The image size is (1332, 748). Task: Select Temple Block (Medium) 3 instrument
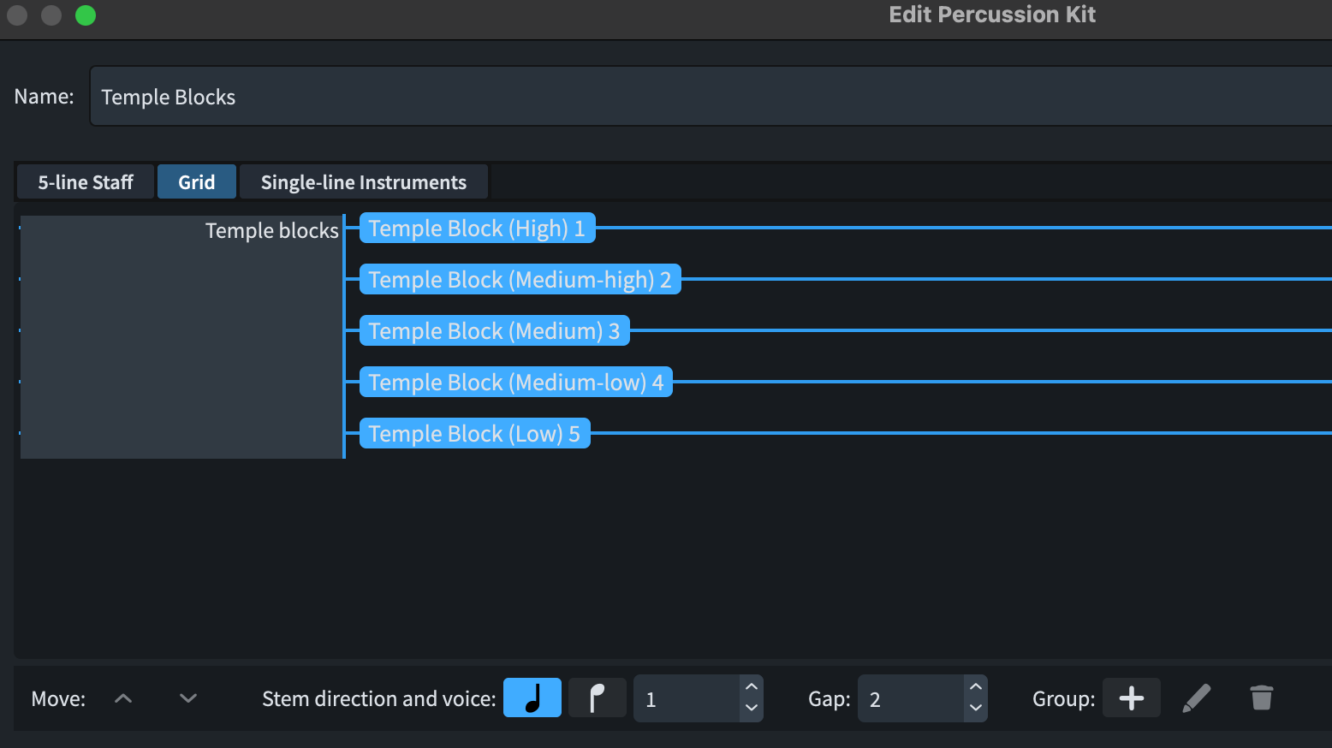point(494,331)
